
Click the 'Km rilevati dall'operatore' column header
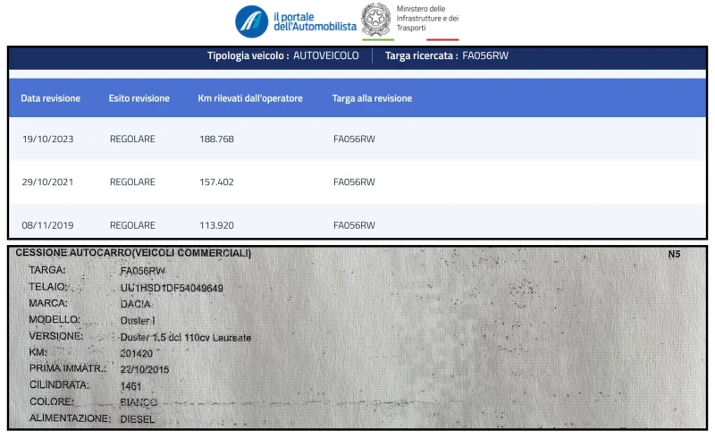250,98
